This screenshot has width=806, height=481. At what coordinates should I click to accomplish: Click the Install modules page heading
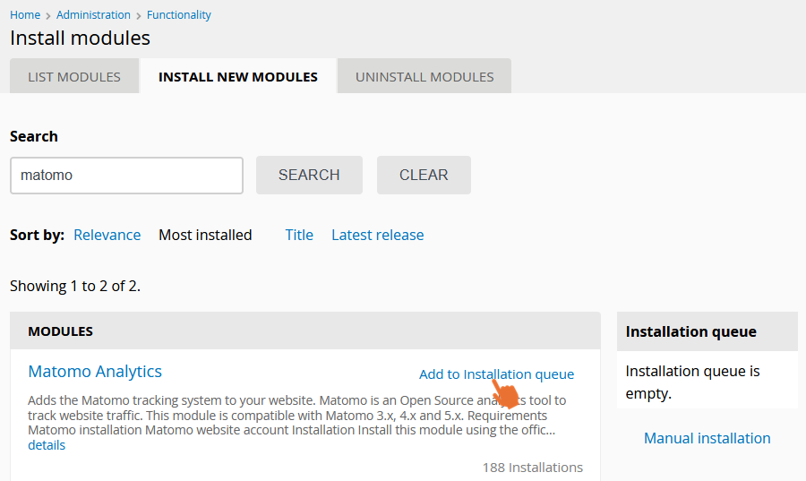[x=81, y=38]
